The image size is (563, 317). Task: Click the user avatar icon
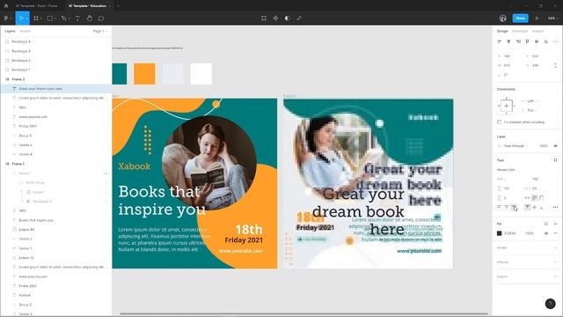pyautogui.click(x=502, y=18)
